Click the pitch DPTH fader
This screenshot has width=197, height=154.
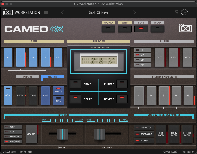point(20,96)
